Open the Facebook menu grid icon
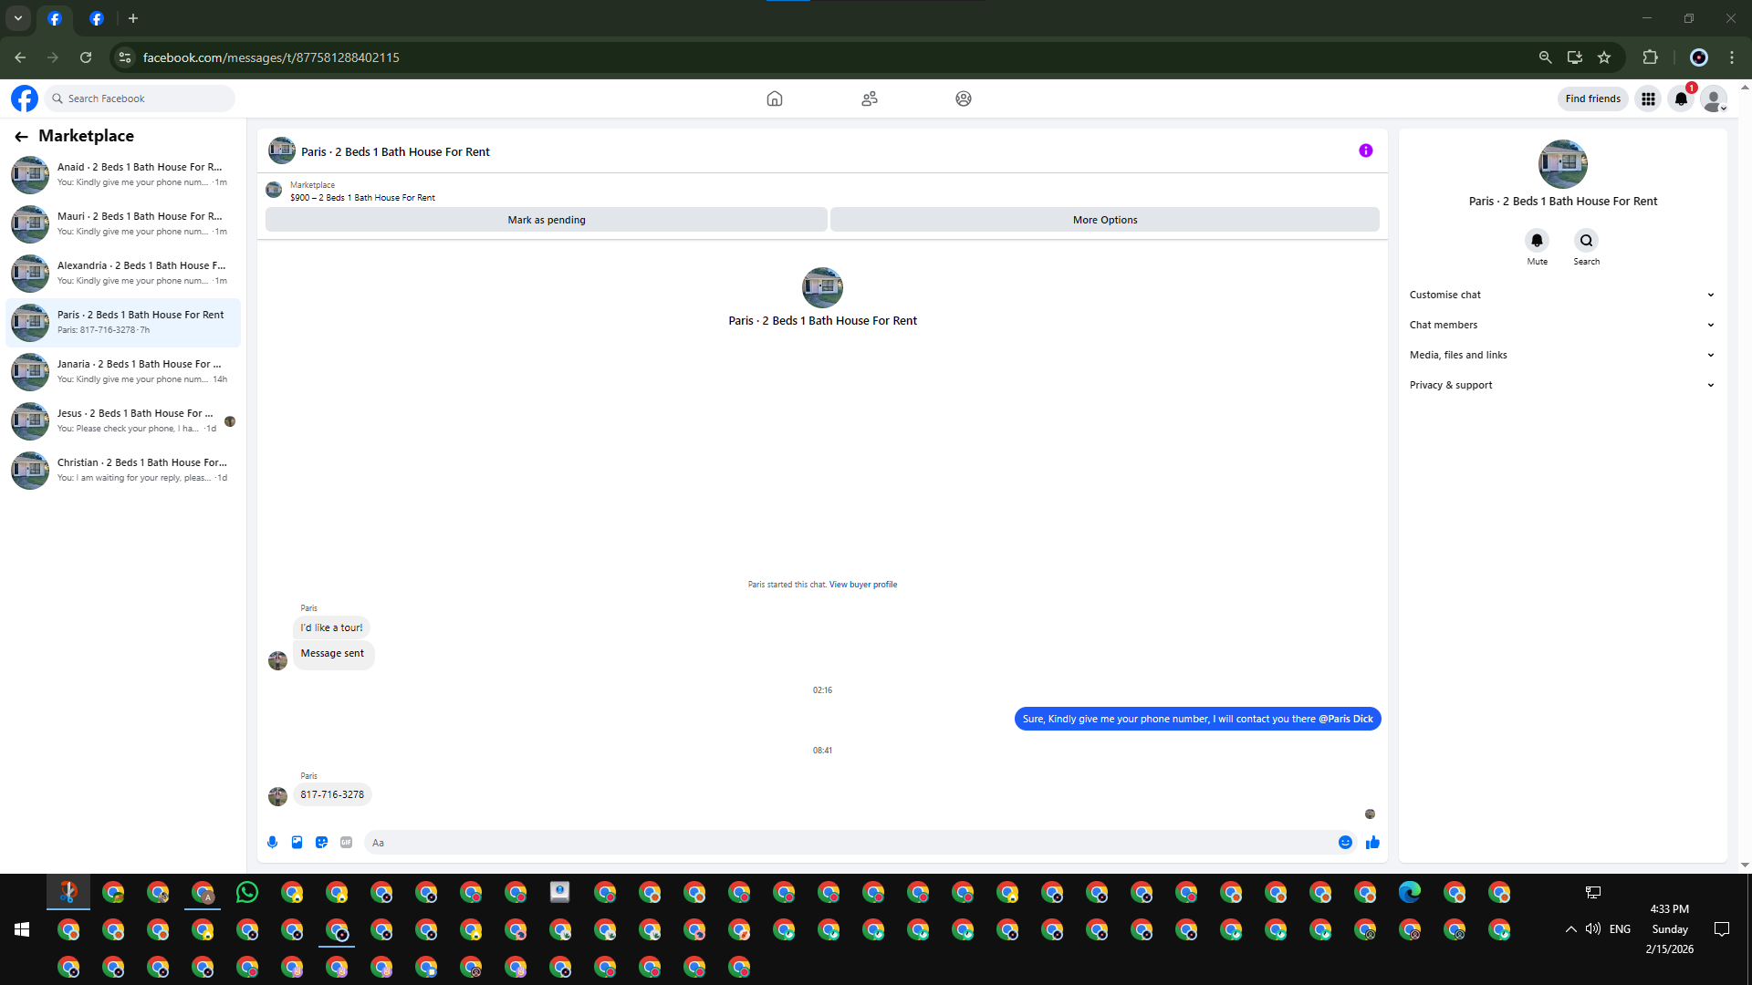 pyautogui.click(x=1648, y=98)
